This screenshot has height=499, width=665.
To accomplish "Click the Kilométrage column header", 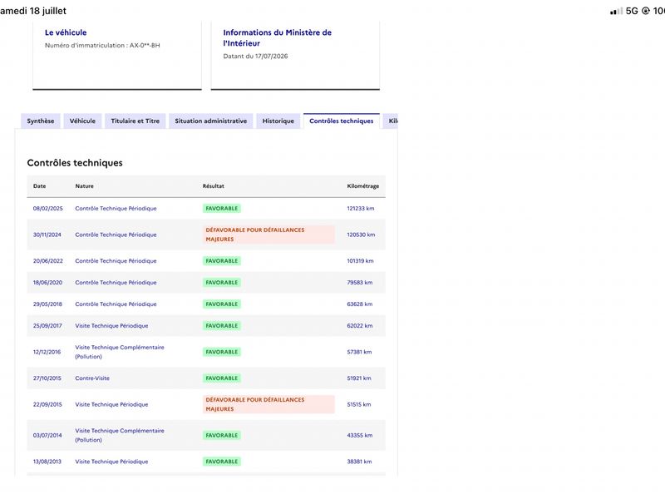I will pyautogui.click(x=363, y=185).
